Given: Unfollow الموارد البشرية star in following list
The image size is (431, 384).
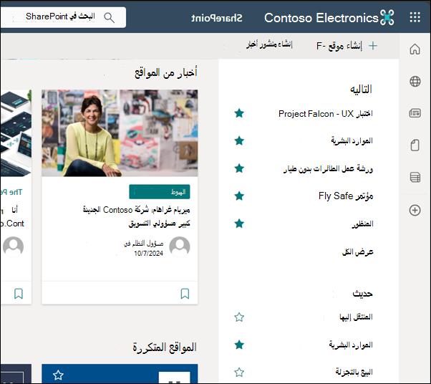Looking at the screenshot, I should [x=239, y=140].
